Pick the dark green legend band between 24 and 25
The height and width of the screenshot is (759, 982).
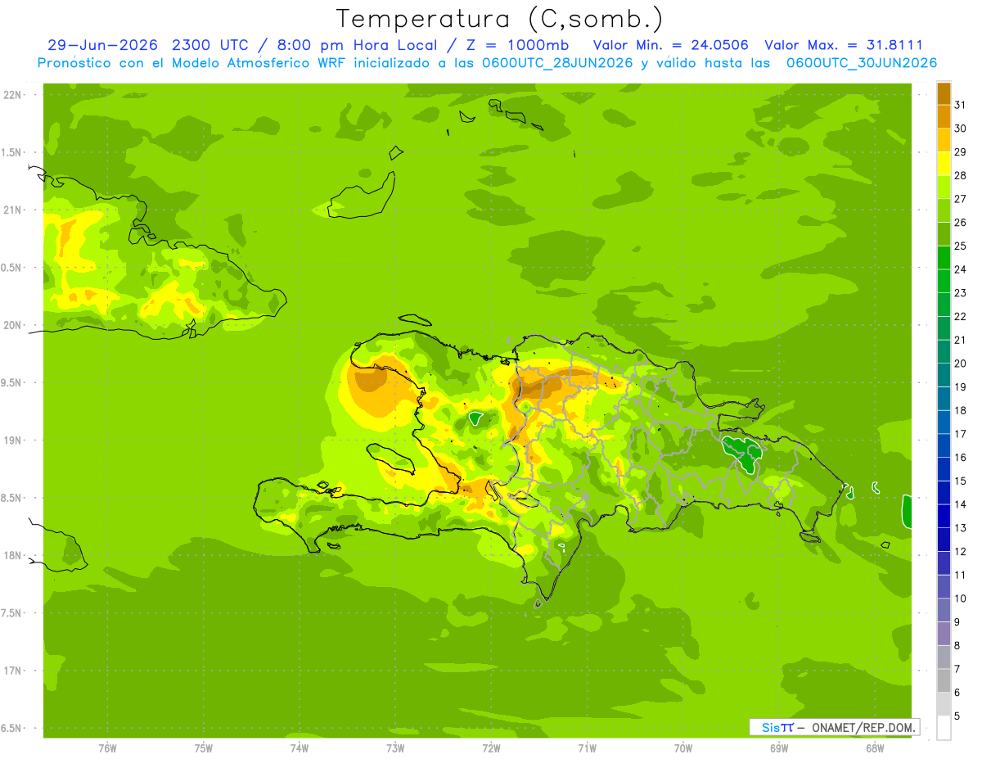(x=944, y=258)
